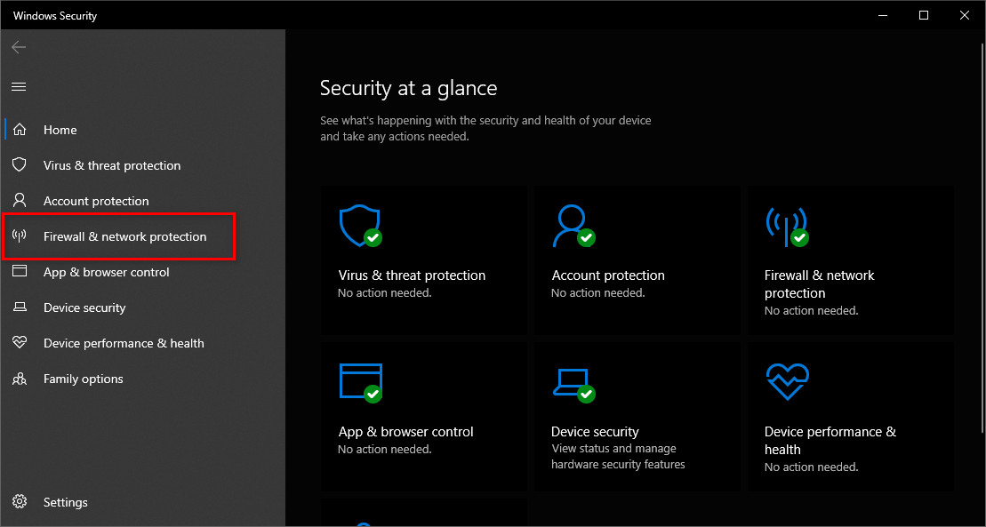Open Device performance & health tile title
Viewport: 986px width, 527px height.
click(x=830, y=441)
